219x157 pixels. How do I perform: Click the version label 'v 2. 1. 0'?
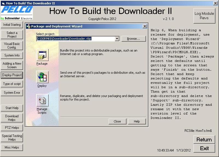point(168,19)
